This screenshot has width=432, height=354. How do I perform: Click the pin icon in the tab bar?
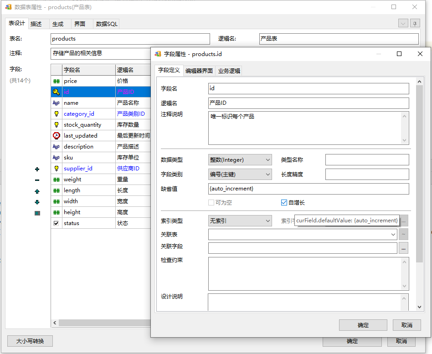click(415, 23)
